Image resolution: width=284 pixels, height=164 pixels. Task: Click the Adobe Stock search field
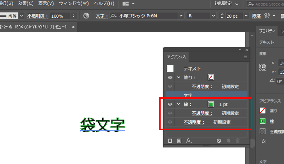tap(265, 4)
